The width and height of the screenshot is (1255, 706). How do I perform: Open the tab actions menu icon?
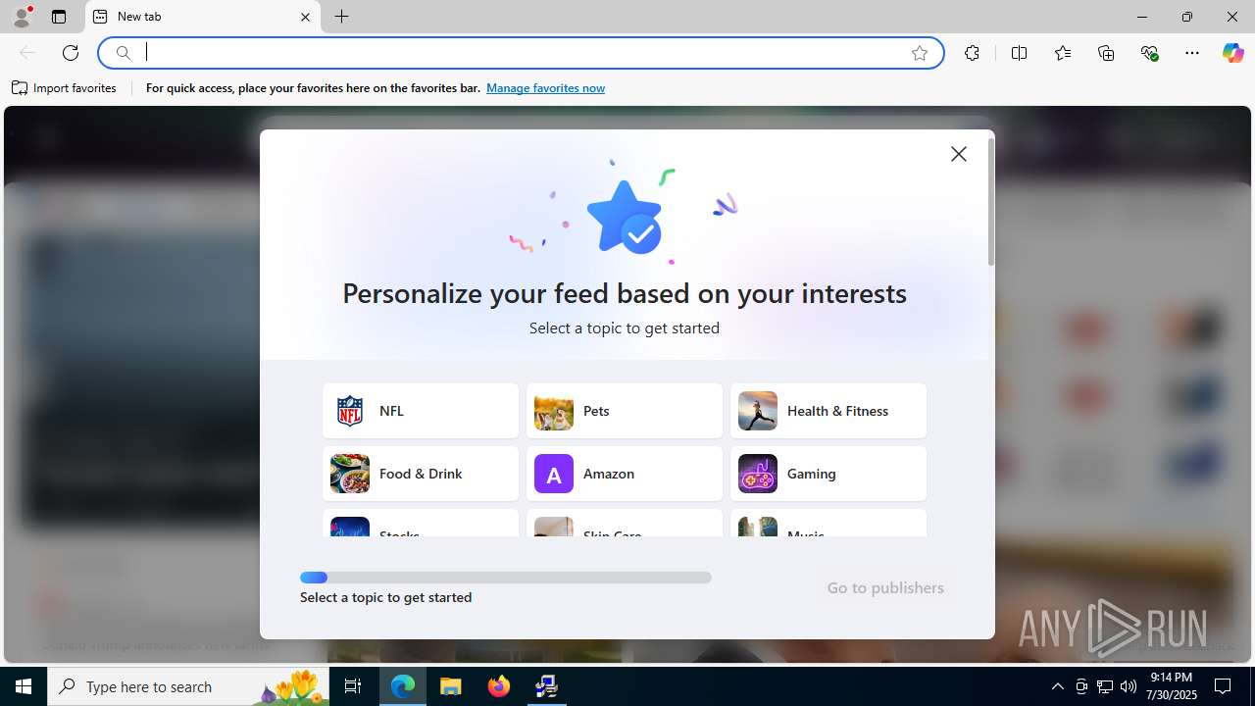59,17
